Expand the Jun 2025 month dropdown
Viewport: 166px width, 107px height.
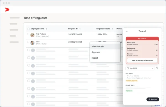point(140,68)
